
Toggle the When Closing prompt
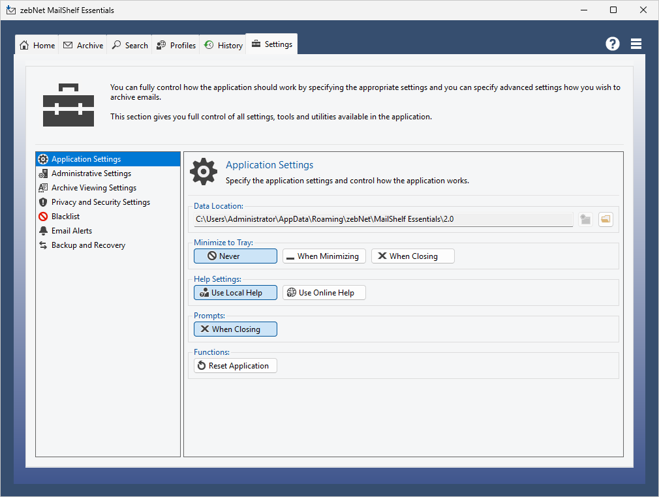[x=236, y=329]
